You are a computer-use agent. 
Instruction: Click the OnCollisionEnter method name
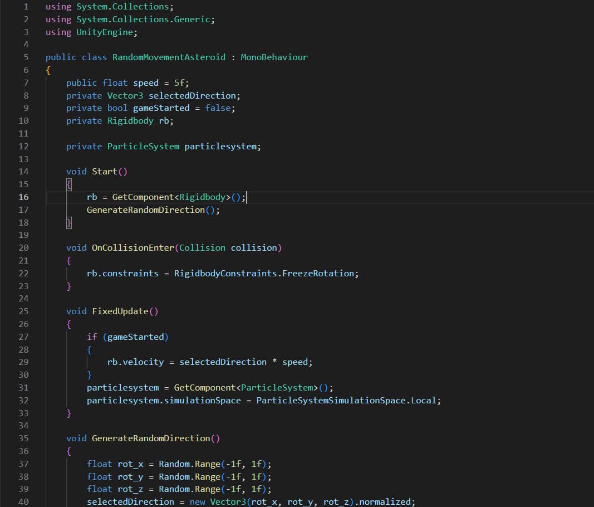pyautogui.click(x=132, y=248)
